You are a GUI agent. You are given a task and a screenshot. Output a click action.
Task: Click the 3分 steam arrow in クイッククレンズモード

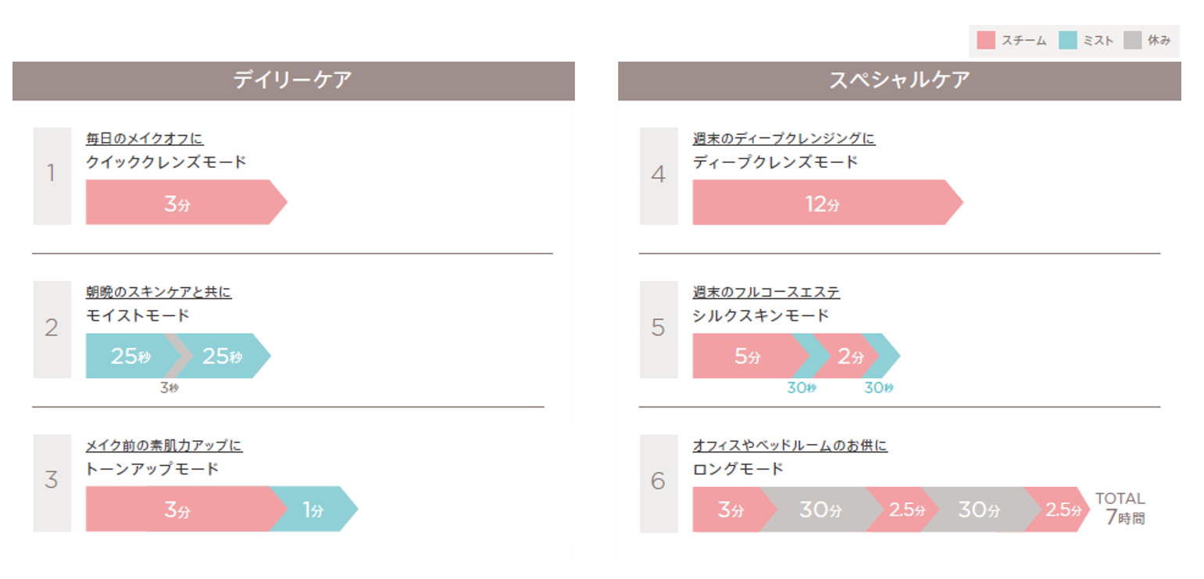tap(186, 202)
